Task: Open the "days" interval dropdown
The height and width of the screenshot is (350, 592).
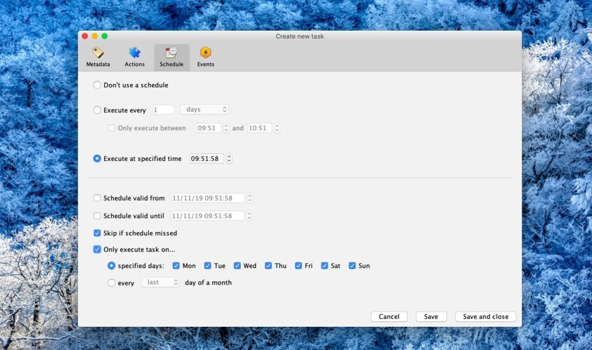Action: click(x=204, y=109)
